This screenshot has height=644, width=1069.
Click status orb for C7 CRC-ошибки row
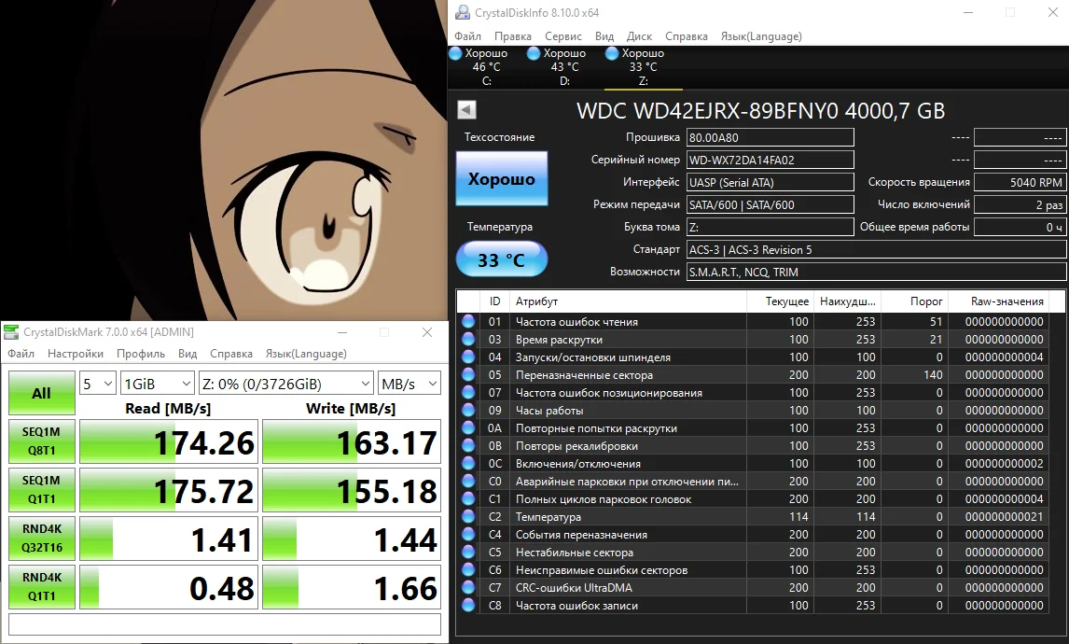[x=468, y=587]
